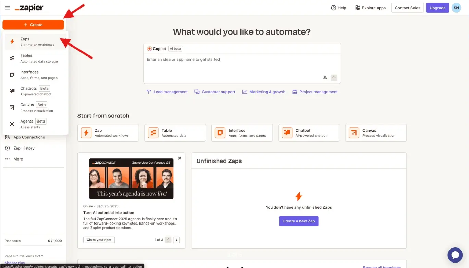This screenshot has width=469, height=268.
Task: Click the Copilot submit arrow button
Action: pyautogui.click(x=334, y=78)
